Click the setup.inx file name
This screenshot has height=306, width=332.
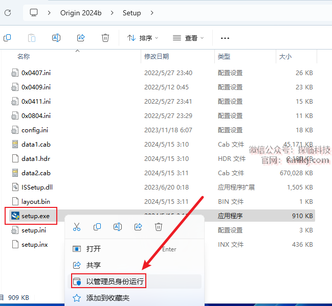coord(34,245)
